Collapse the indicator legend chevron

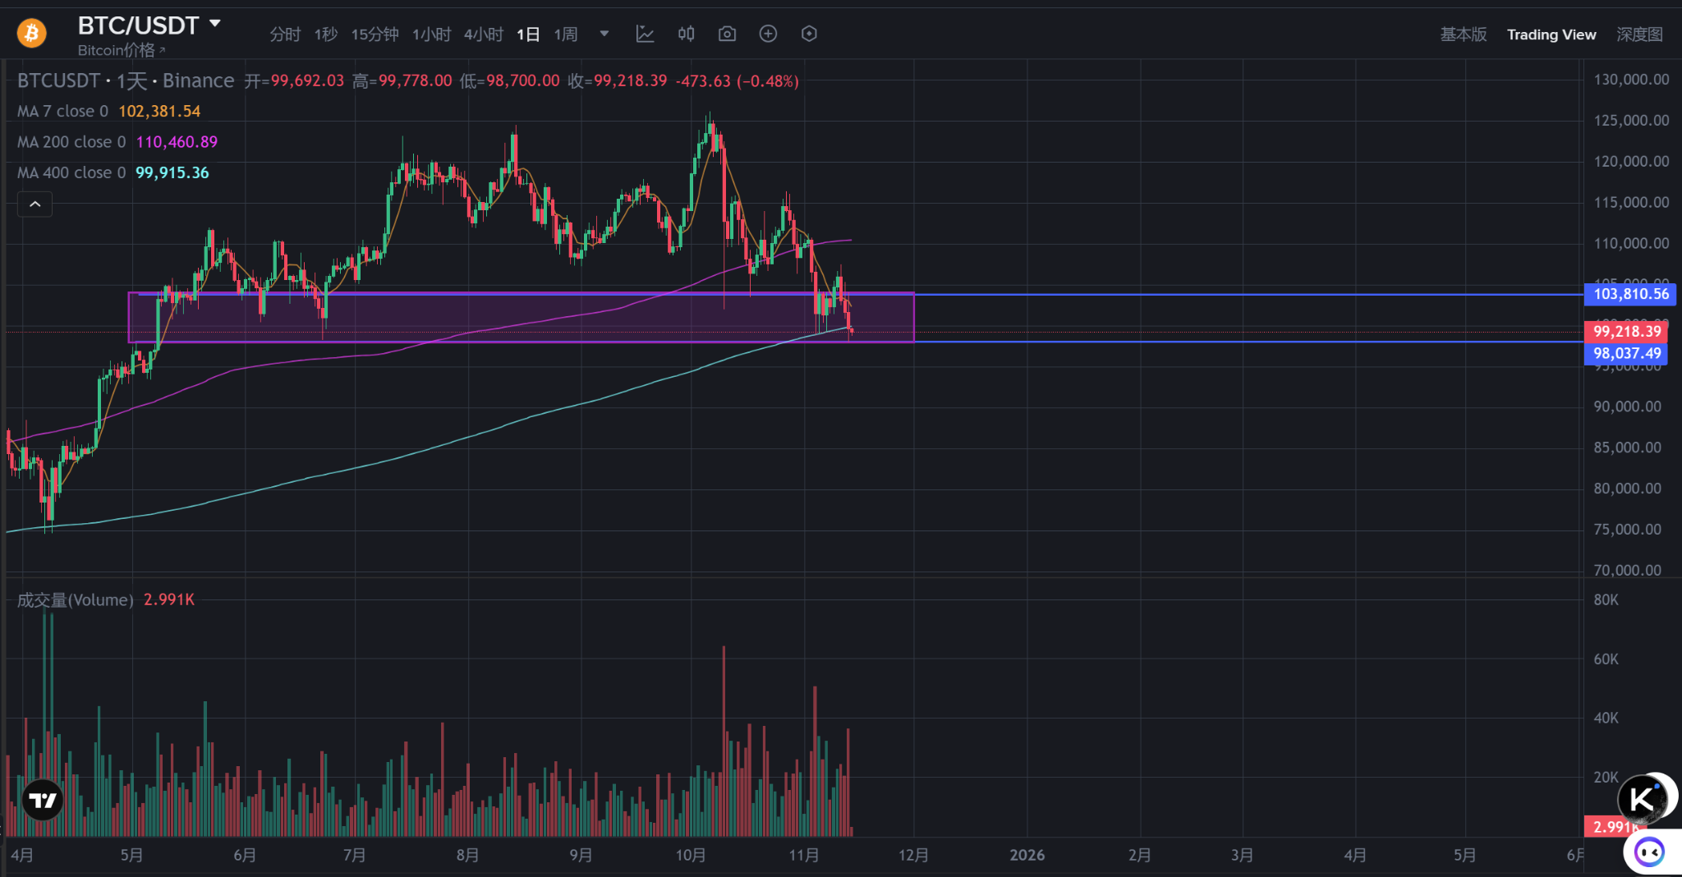[x=35, y=204]
